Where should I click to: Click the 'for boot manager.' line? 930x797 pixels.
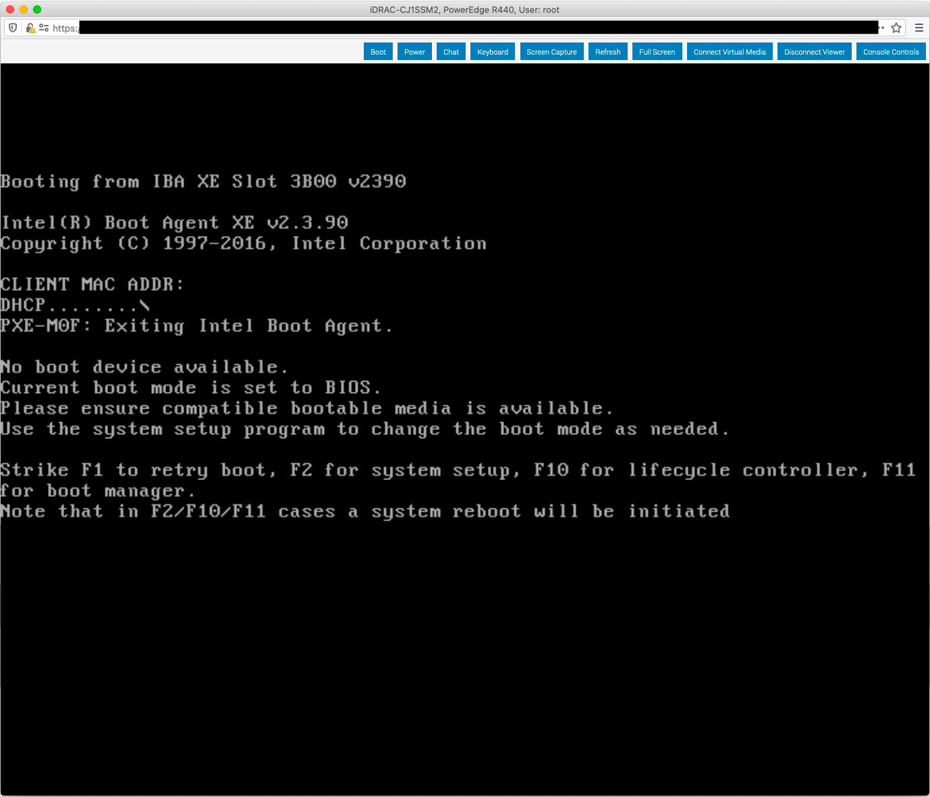(x=97, y=491)
